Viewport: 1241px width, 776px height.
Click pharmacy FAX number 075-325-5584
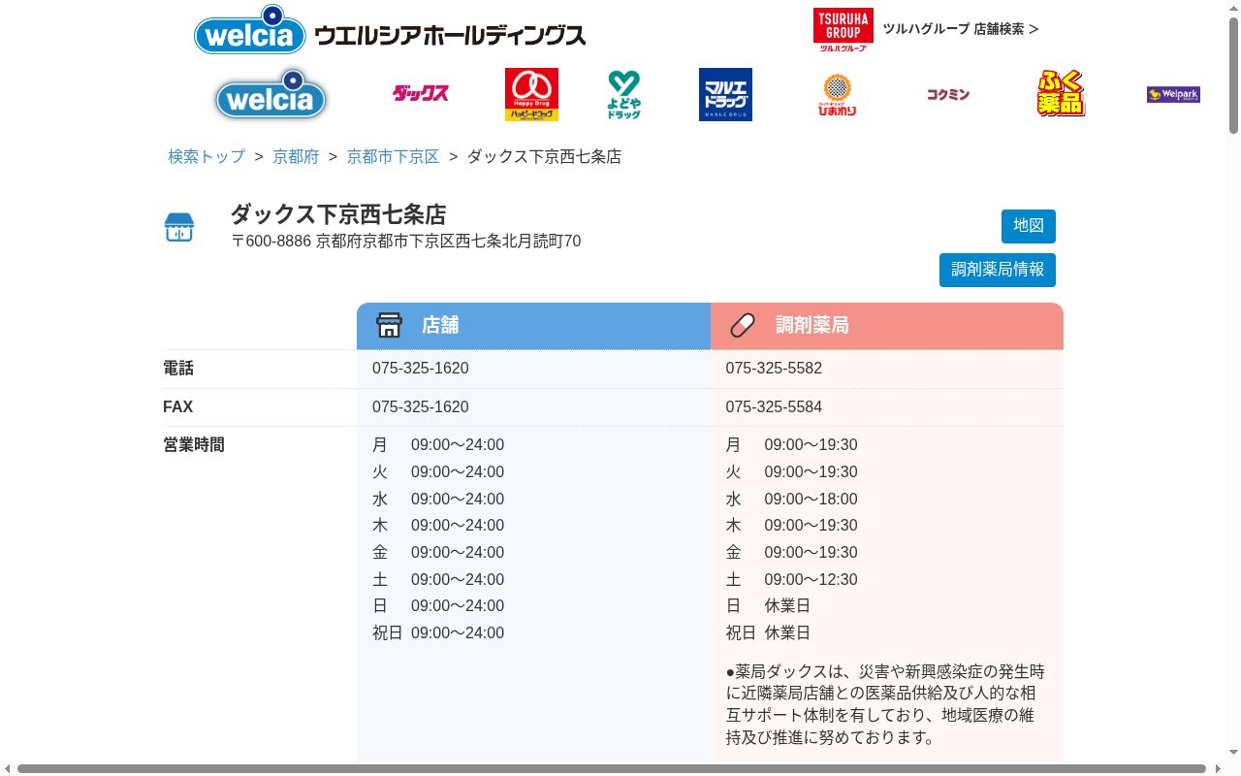(x=774, y=407)
